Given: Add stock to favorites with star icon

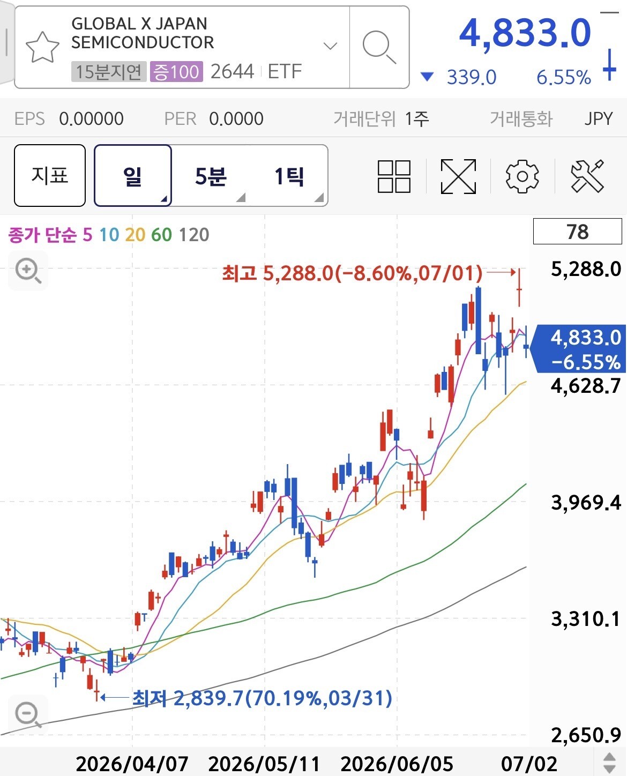Looking at the screenshot, I should click(42, 47).
